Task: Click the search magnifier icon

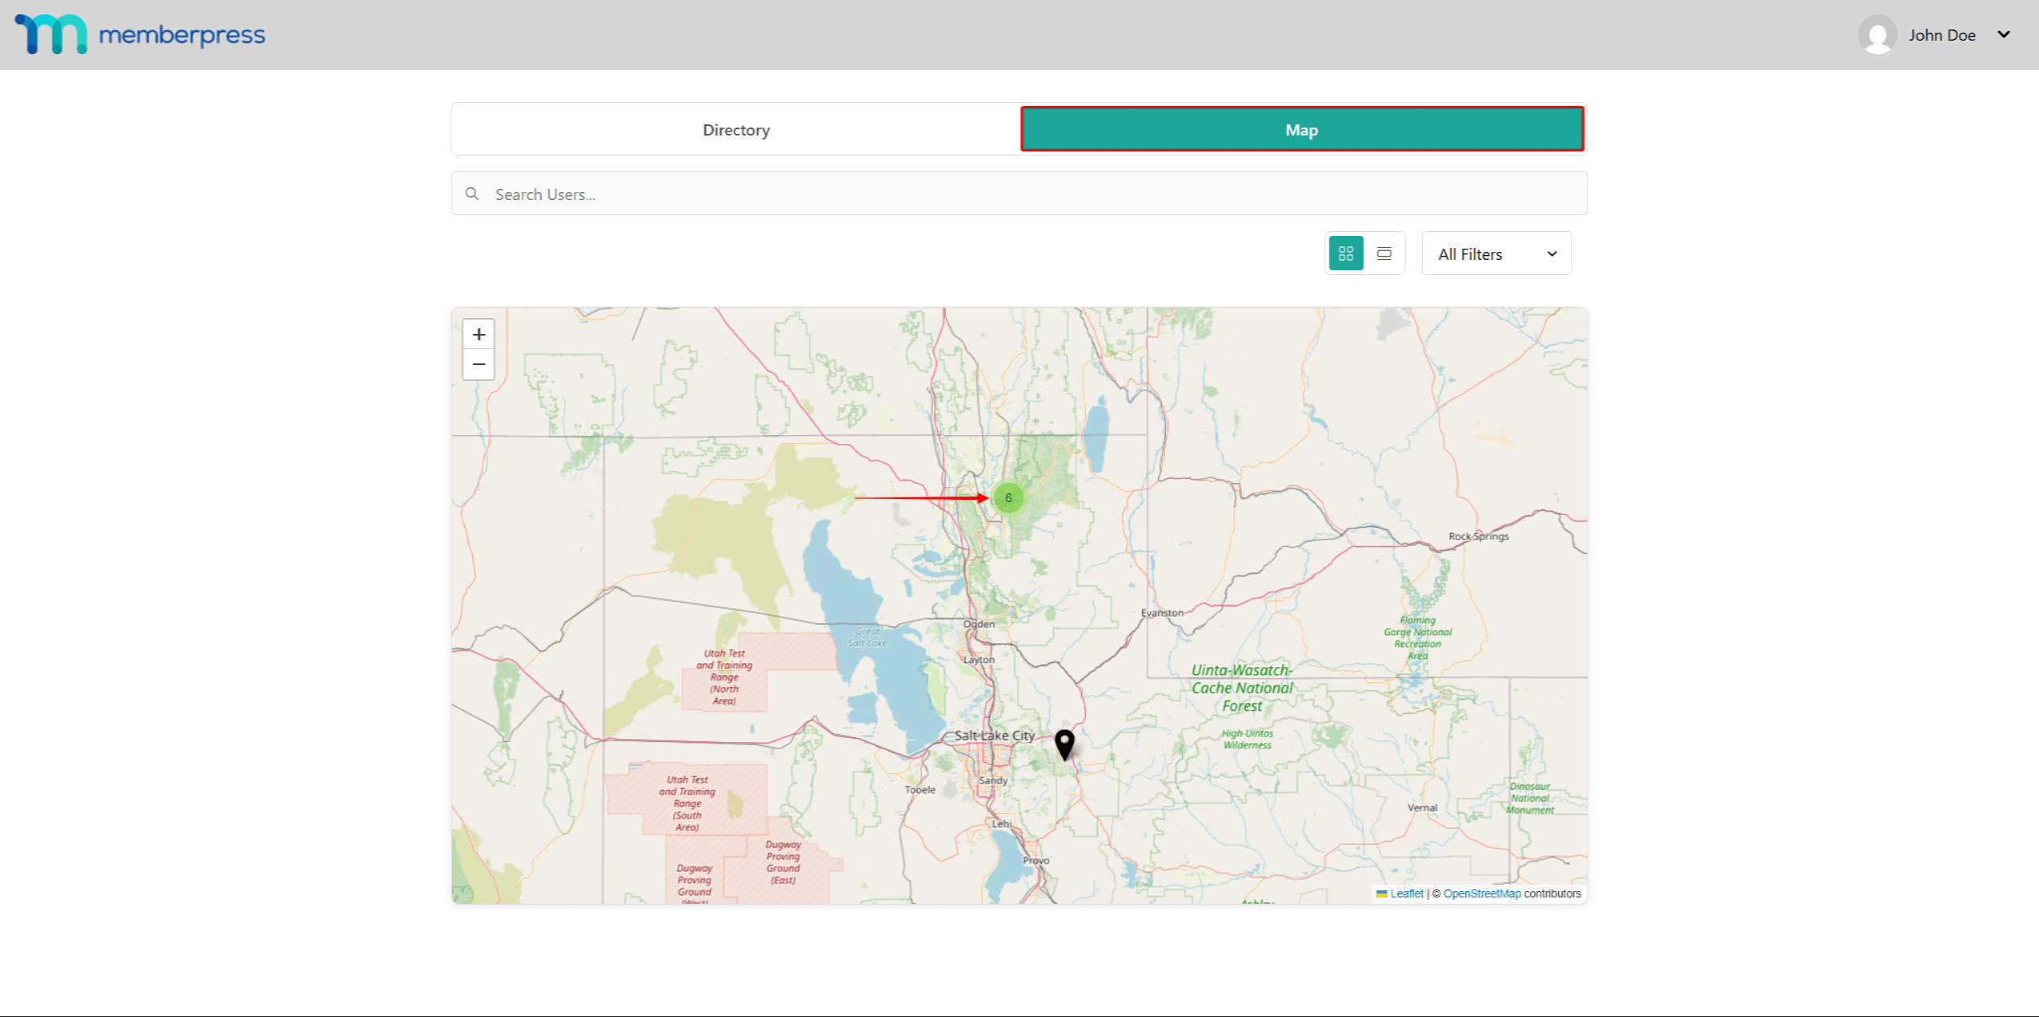Action: tap(472, 194)
